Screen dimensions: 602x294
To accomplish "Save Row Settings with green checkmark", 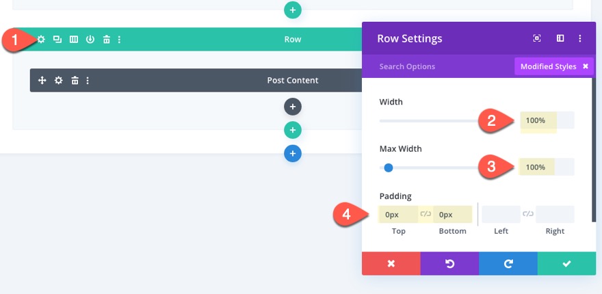I will [566, 263].
